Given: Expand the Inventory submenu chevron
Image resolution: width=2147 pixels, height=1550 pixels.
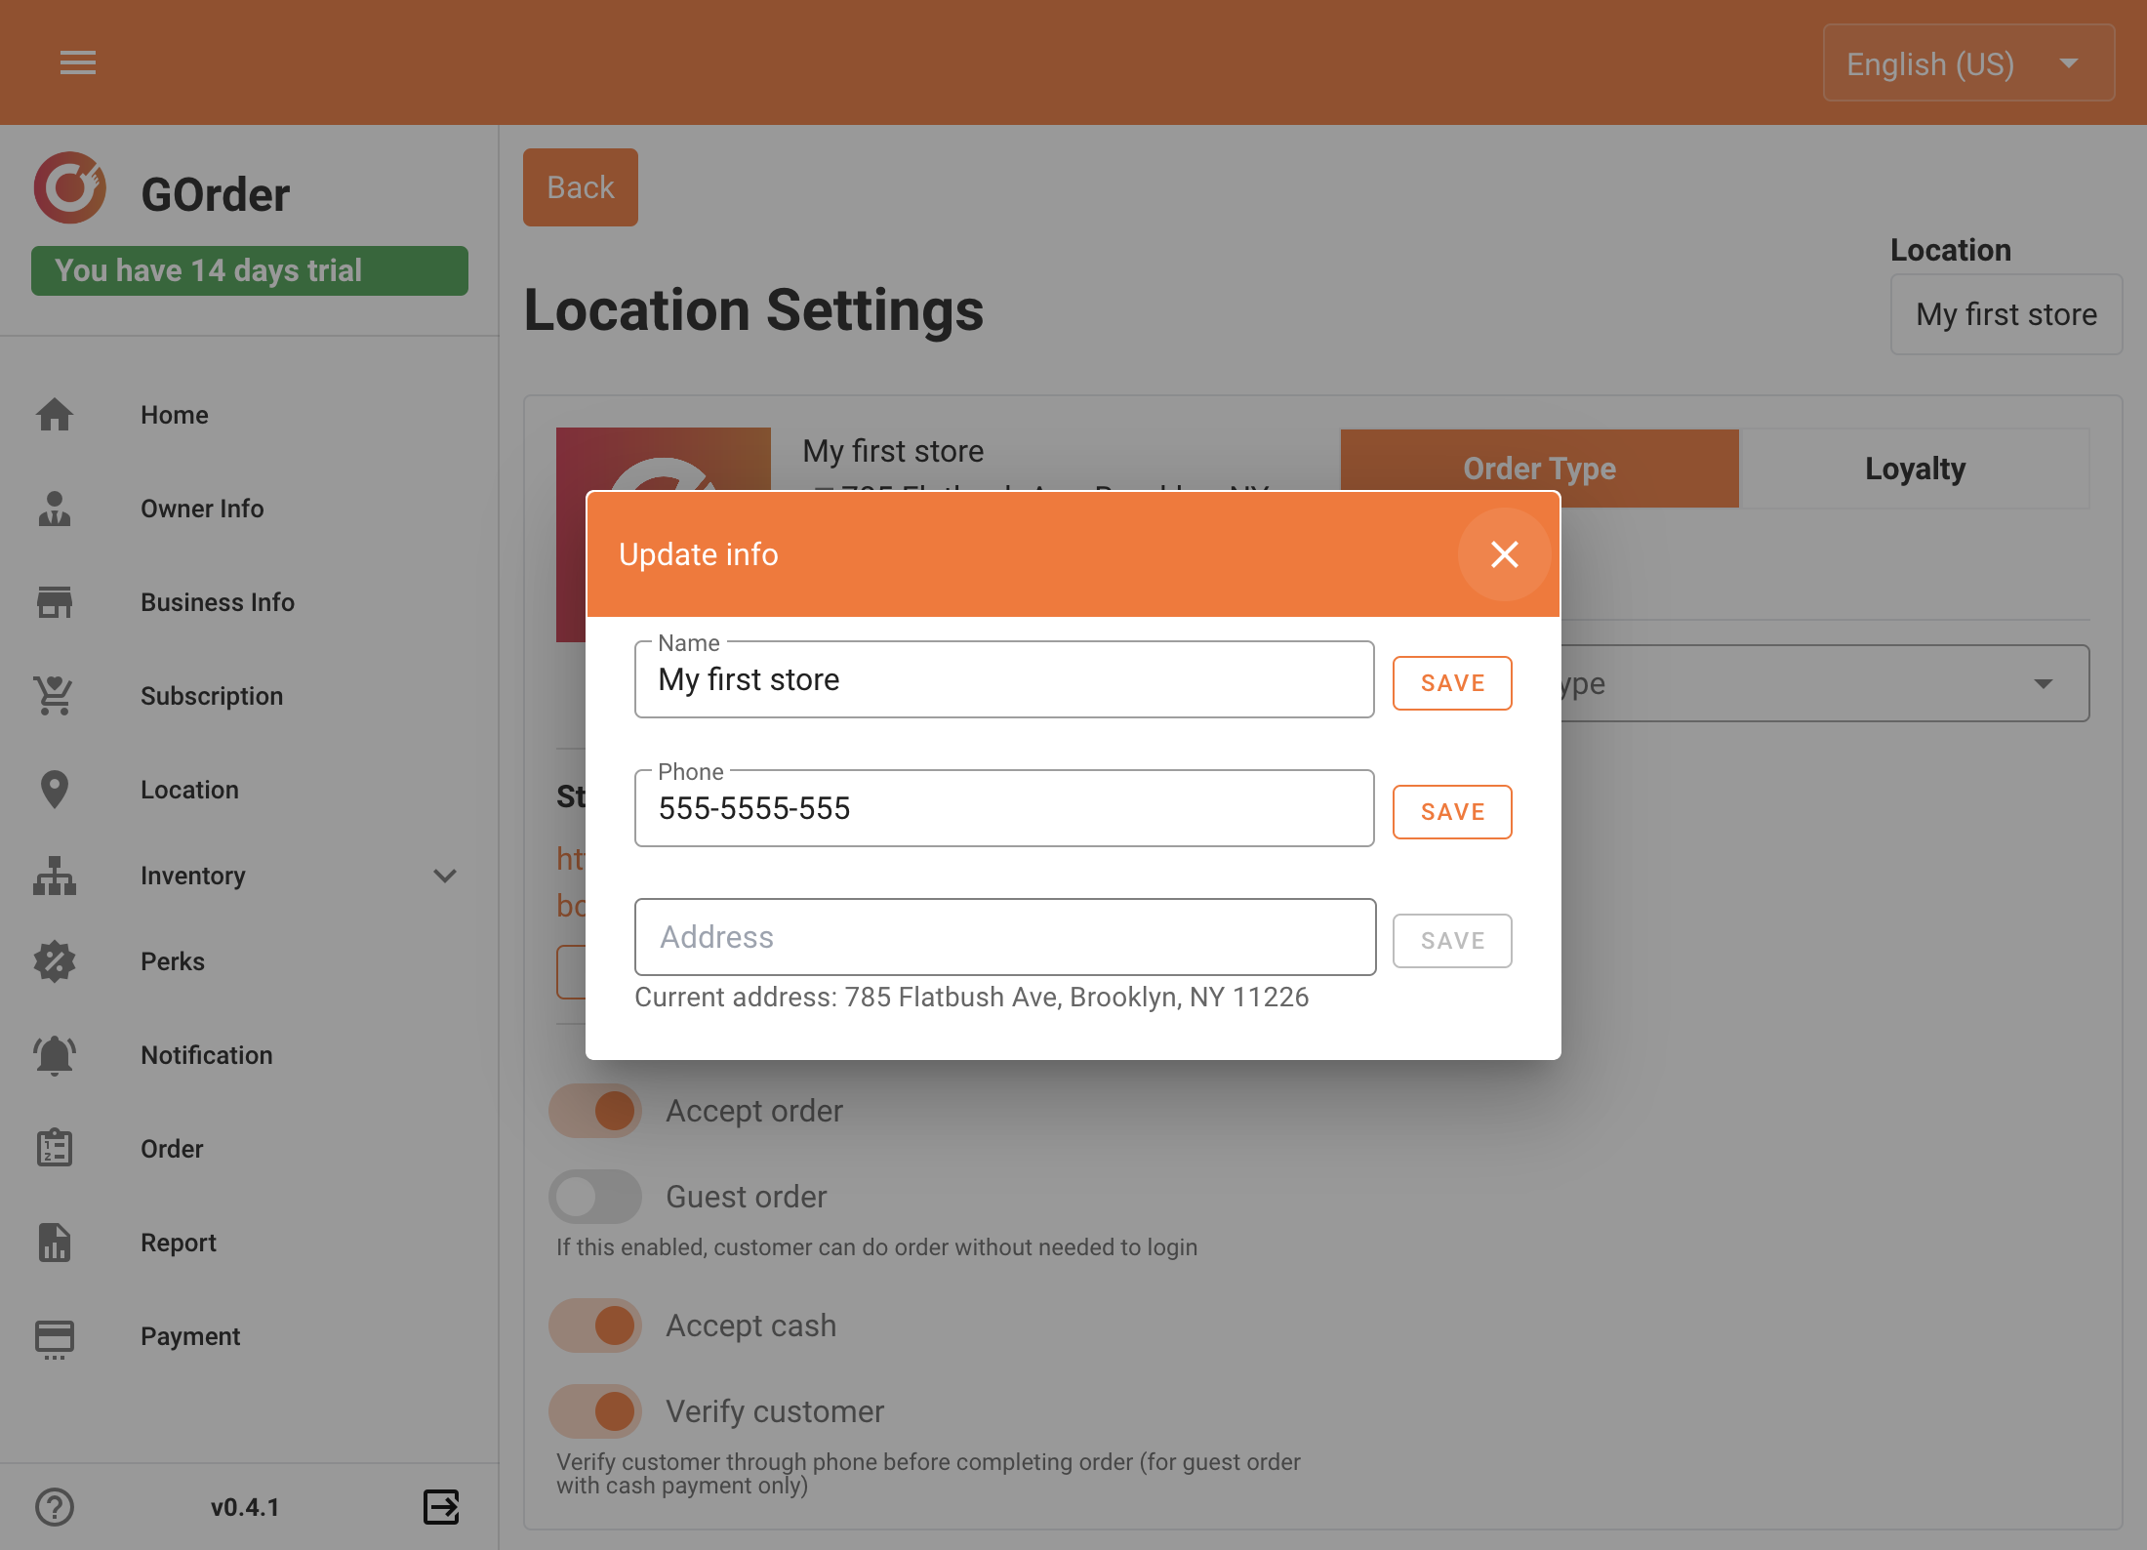Looking at the screenshot, I should (445, 876).
